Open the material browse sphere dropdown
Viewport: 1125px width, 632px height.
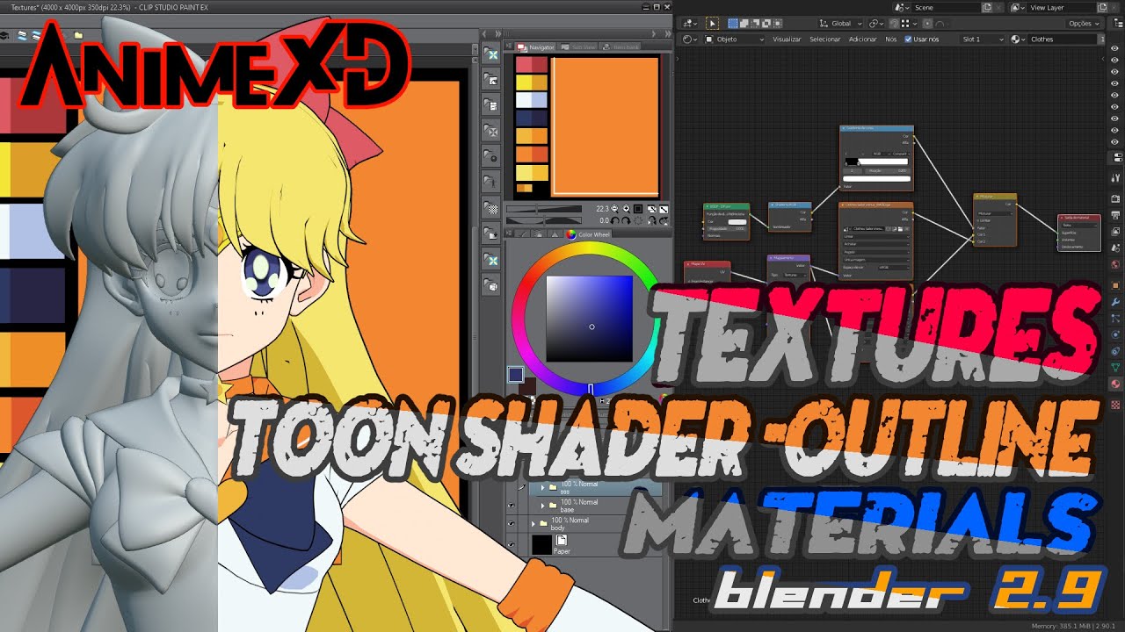(1018, 39)
